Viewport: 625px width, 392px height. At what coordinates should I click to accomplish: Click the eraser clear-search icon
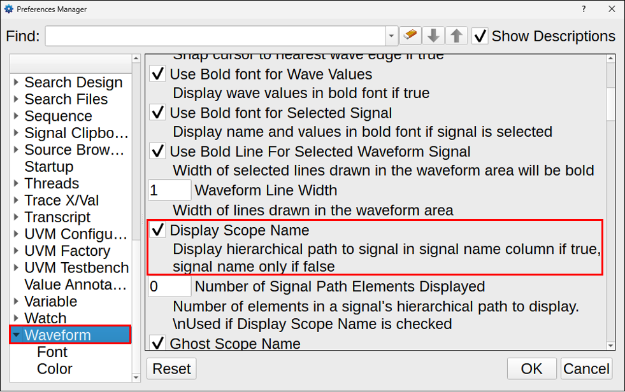coord(411,36)
